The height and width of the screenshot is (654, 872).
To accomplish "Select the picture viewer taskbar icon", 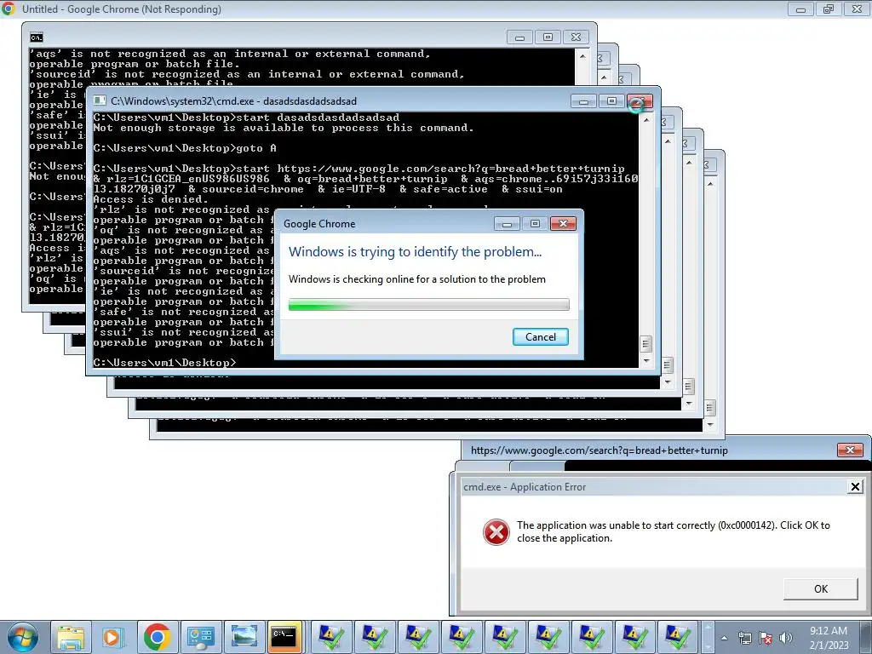I will [x=244, y=637].
